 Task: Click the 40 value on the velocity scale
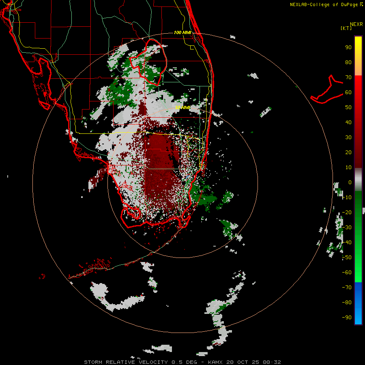(348, 122)
